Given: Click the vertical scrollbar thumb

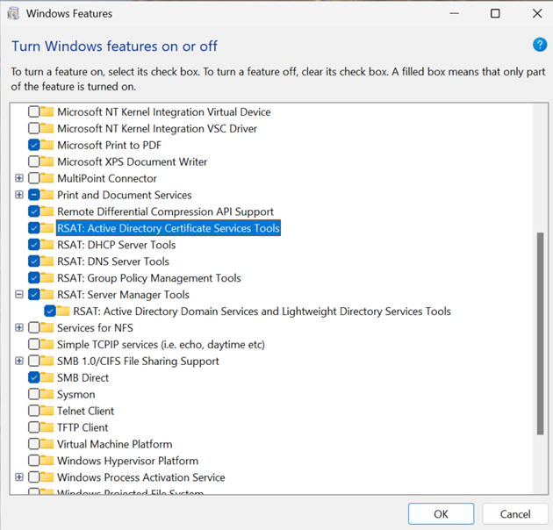Looking at the screenshot, I should point(539,333).
